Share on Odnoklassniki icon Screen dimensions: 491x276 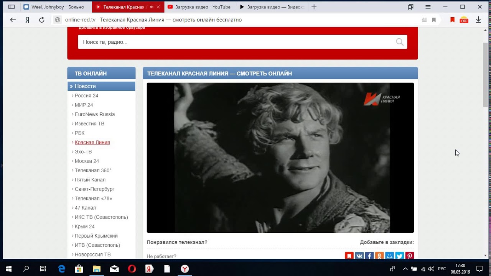click(x=379, y=255)
